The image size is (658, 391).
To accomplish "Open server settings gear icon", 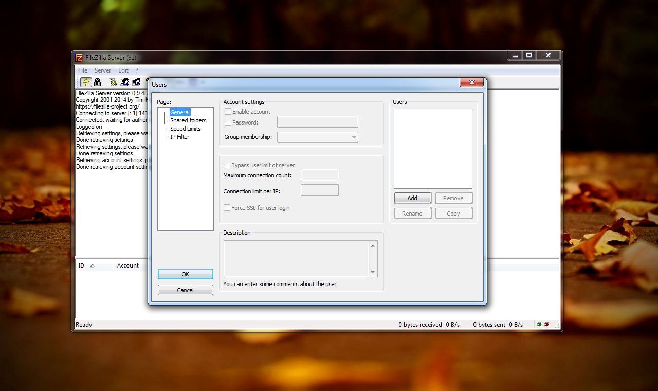I will 113,82.
